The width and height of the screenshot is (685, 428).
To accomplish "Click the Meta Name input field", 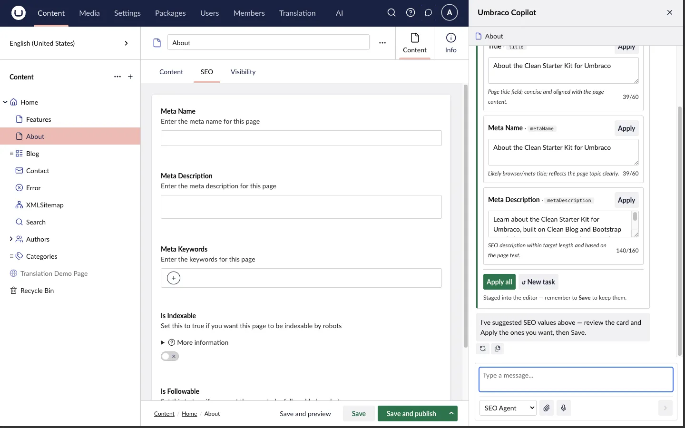I will click(301, 138).
